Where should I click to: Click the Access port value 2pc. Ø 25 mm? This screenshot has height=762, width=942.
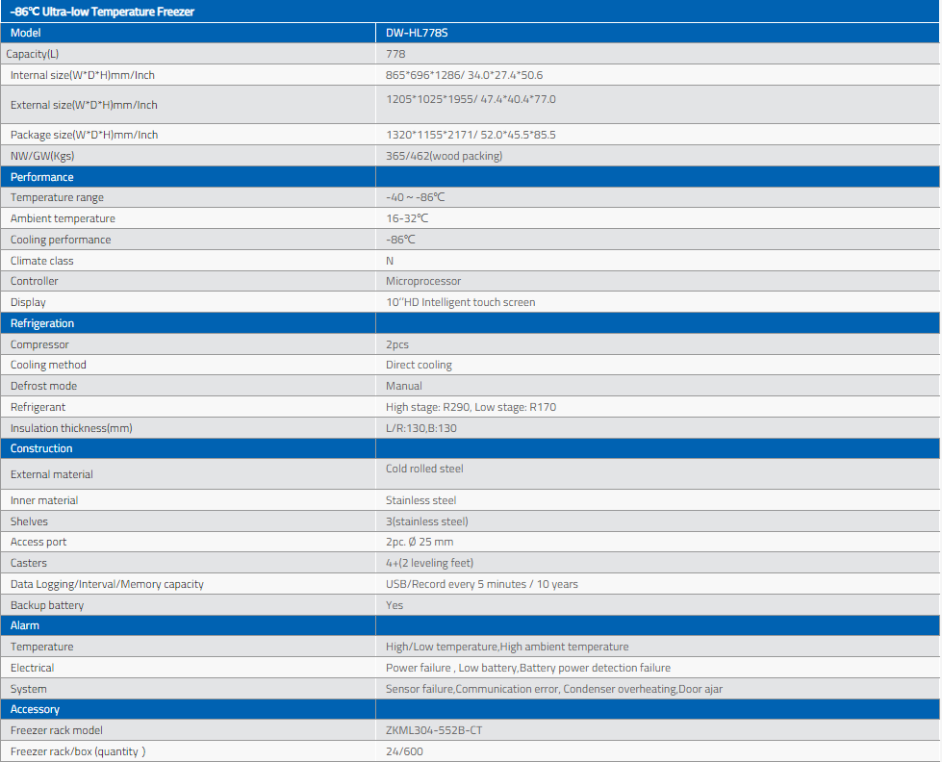[x=419, y=542]
